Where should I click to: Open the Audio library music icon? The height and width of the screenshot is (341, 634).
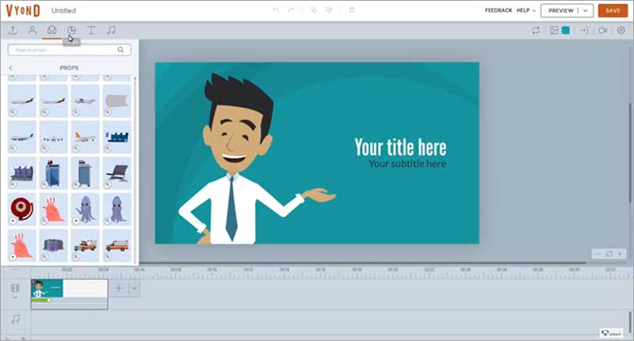[111, 30]
